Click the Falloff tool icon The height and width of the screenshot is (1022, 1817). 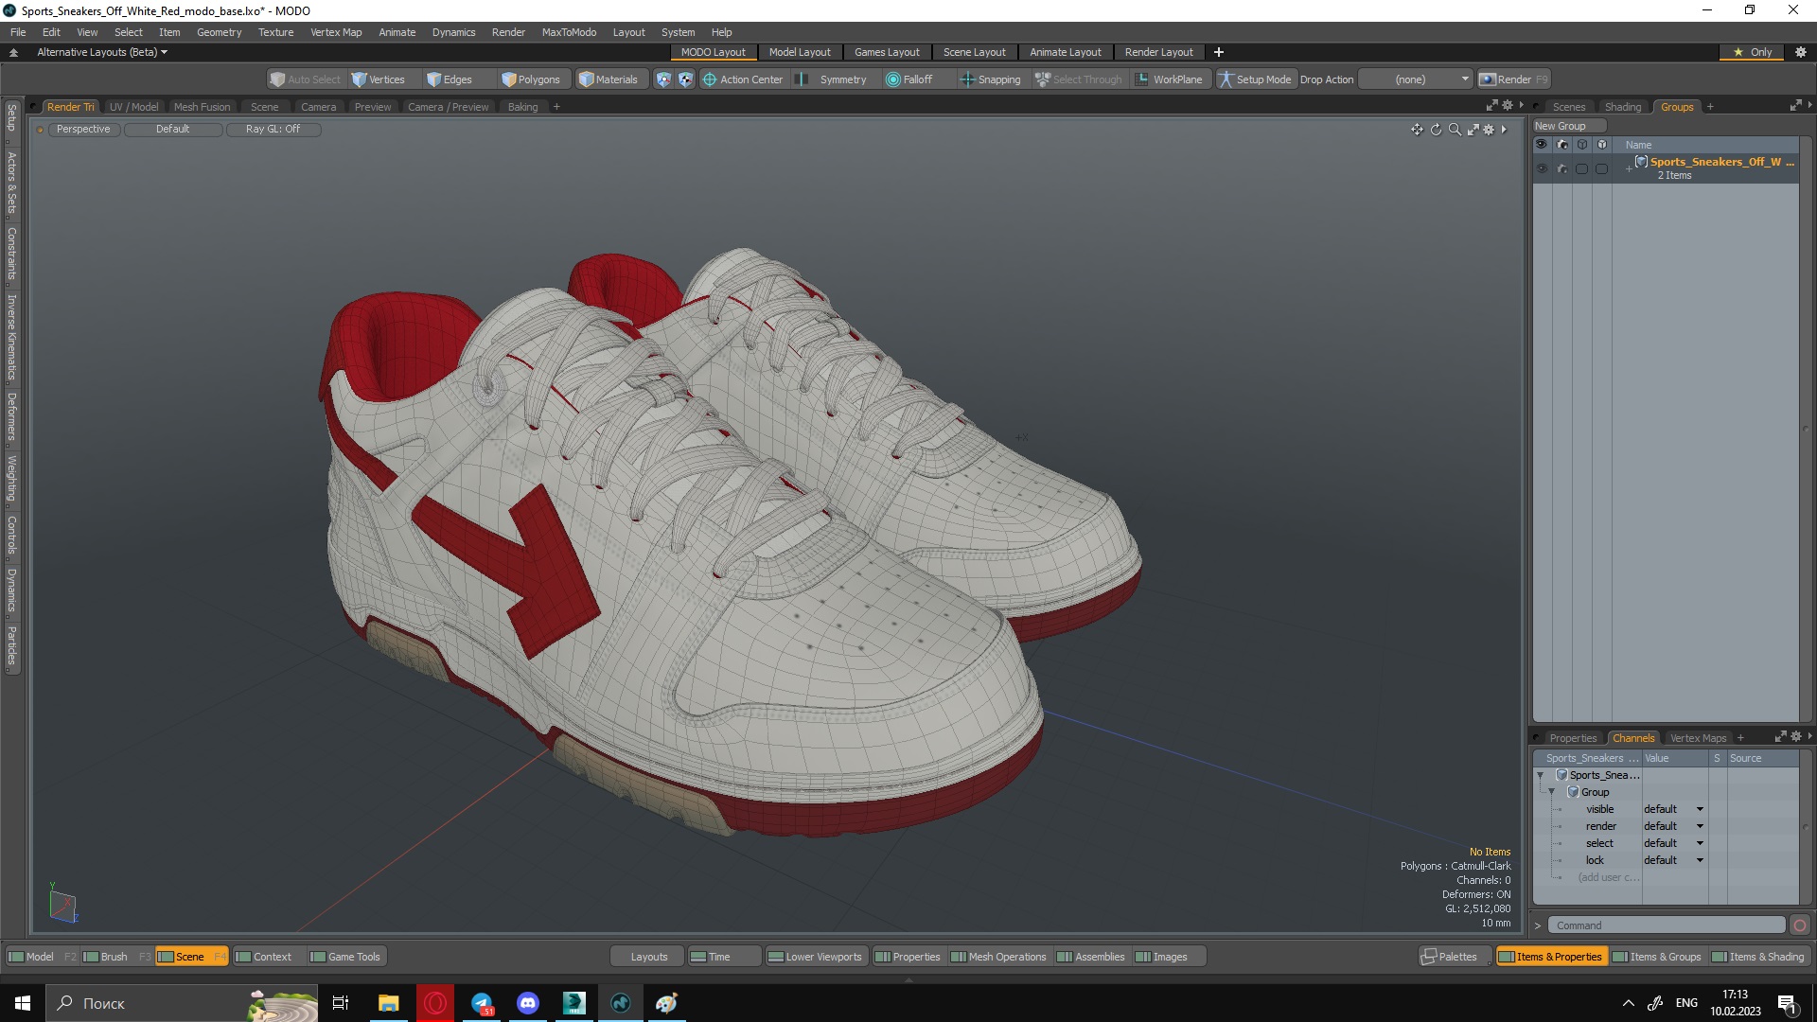coord(892,79)
